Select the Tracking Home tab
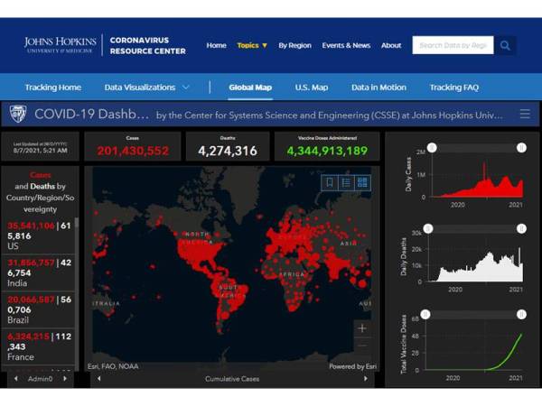Screen dimensions: 542x406 [x=53, y=88]
